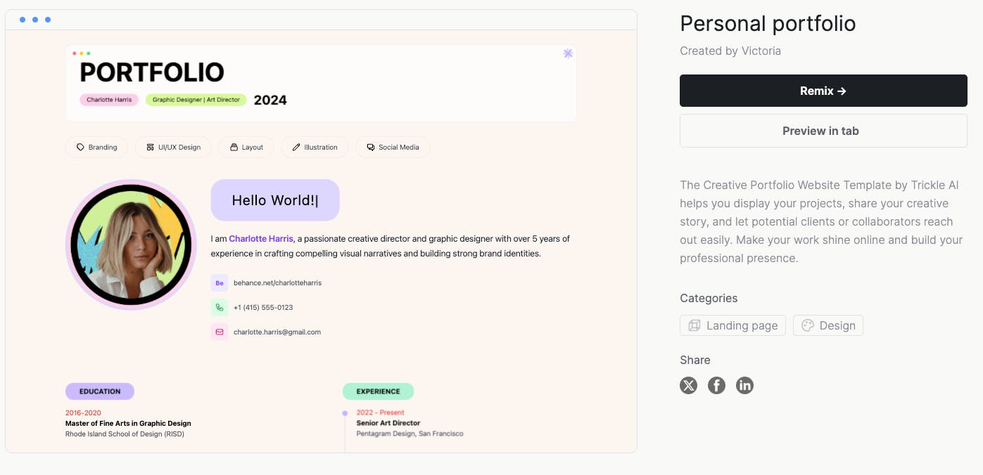Click the Design category palette icon
This screenshot has height=475, width=983.
click(808, 325)
